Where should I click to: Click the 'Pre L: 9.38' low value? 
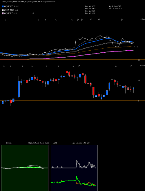click(90, 11)
